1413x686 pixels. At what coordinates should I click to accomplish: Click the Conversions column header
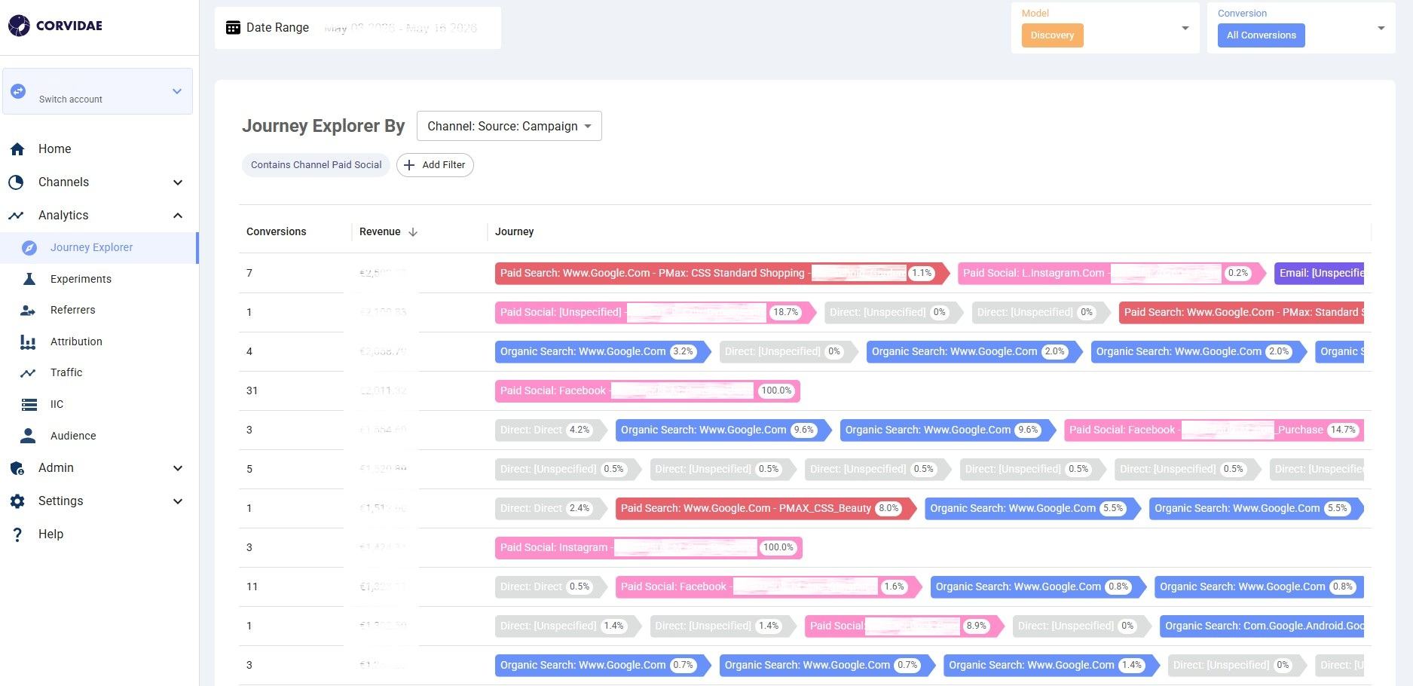pos(276,232)
